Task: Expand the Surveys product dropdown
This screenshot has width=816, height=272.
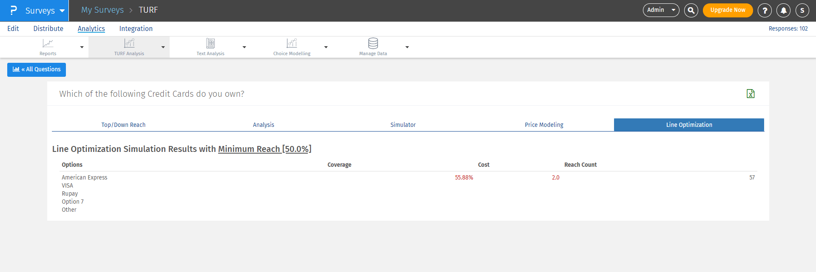Action: click(x=63, y=11)
